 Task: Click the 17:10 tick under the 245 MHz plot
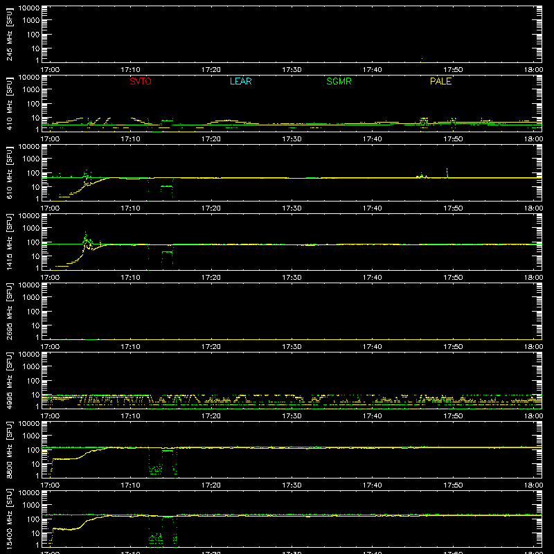[130, 70]
